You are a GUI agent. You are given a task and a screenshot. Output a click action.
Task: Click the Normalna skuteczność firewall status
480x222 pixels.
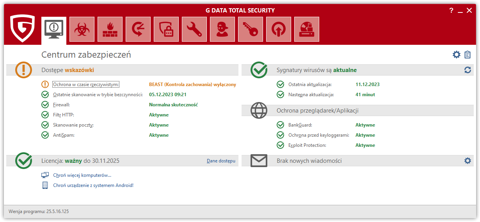pyautogui.click(x=174, y=105)
